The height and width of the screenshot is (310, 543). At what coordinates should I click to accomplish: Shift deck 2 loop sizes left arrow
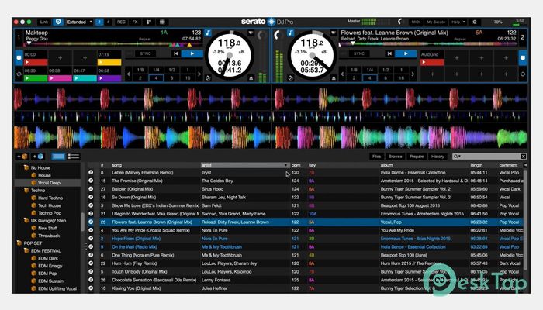[342, 74]
